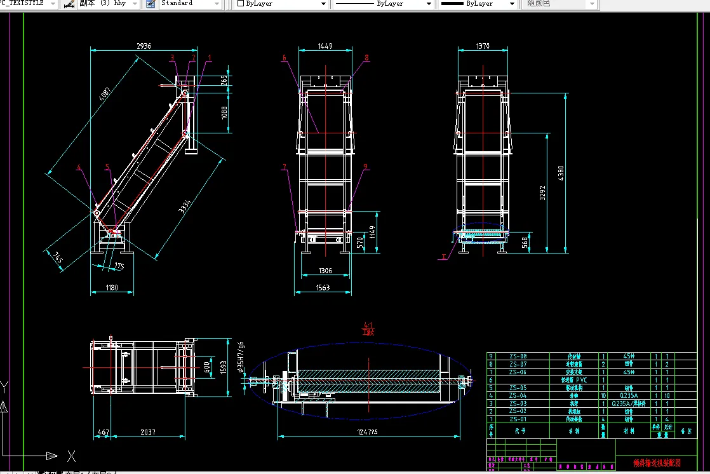Select the 600 dimension in plan view

pyautogui.click(x=207, y=367)
